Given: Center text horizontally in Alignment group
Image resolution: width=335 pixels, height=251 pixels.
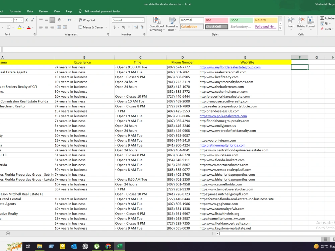Looking at the screenshot, I should click(46, 27).
